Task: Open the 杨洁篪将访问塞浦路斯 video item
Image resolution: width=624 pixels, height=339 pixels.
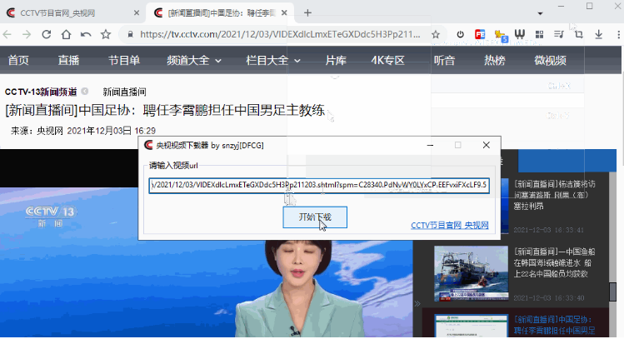Action: click(x=555, y=195)
